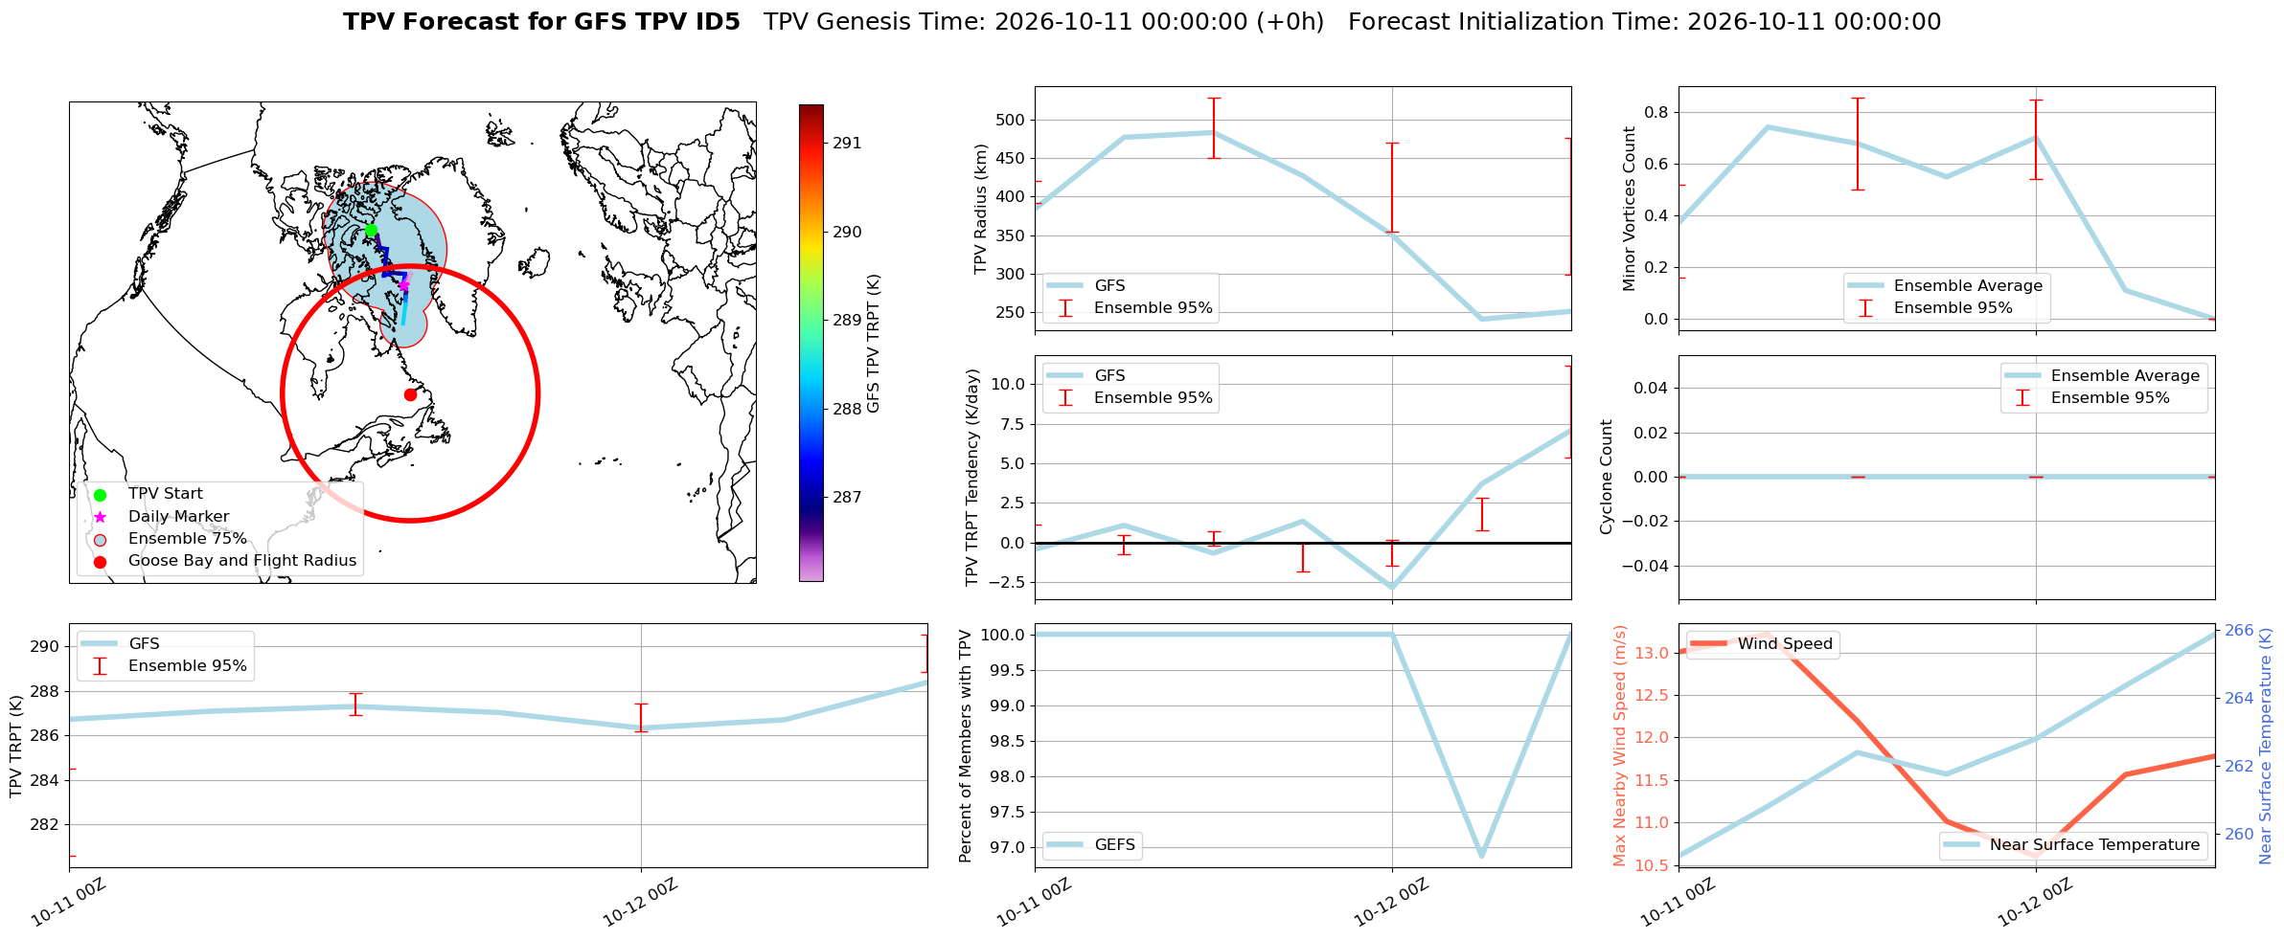Click the 10-11 00Z tick under Percent of Members plot
The width and height of the screenshot is (2284, 940).
pyautogui.click(x=1034, y=902)
